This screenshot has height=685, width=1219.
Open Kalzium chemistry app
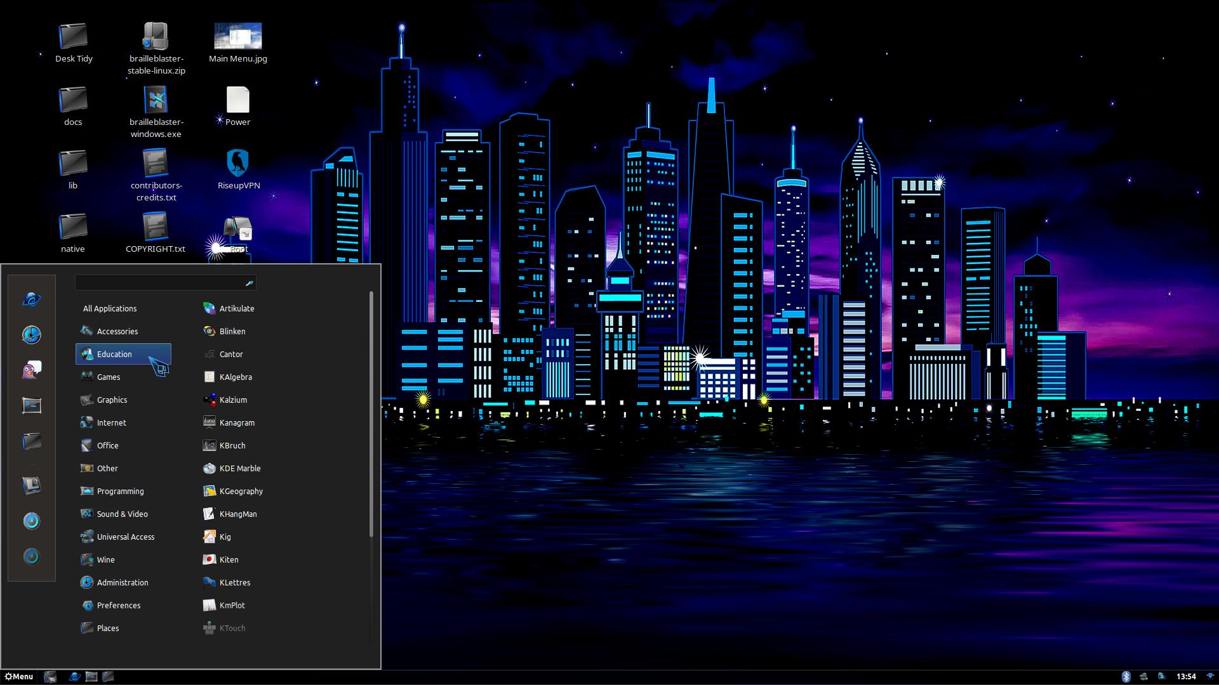pyautogui.click(x=233, y=399)
